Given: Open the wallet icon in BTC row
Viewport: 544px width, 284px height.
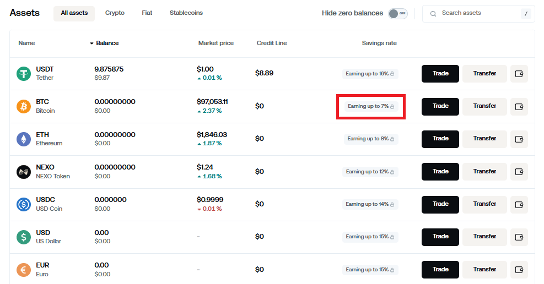Looking at the screenshot, I should (x=519, y=106).
